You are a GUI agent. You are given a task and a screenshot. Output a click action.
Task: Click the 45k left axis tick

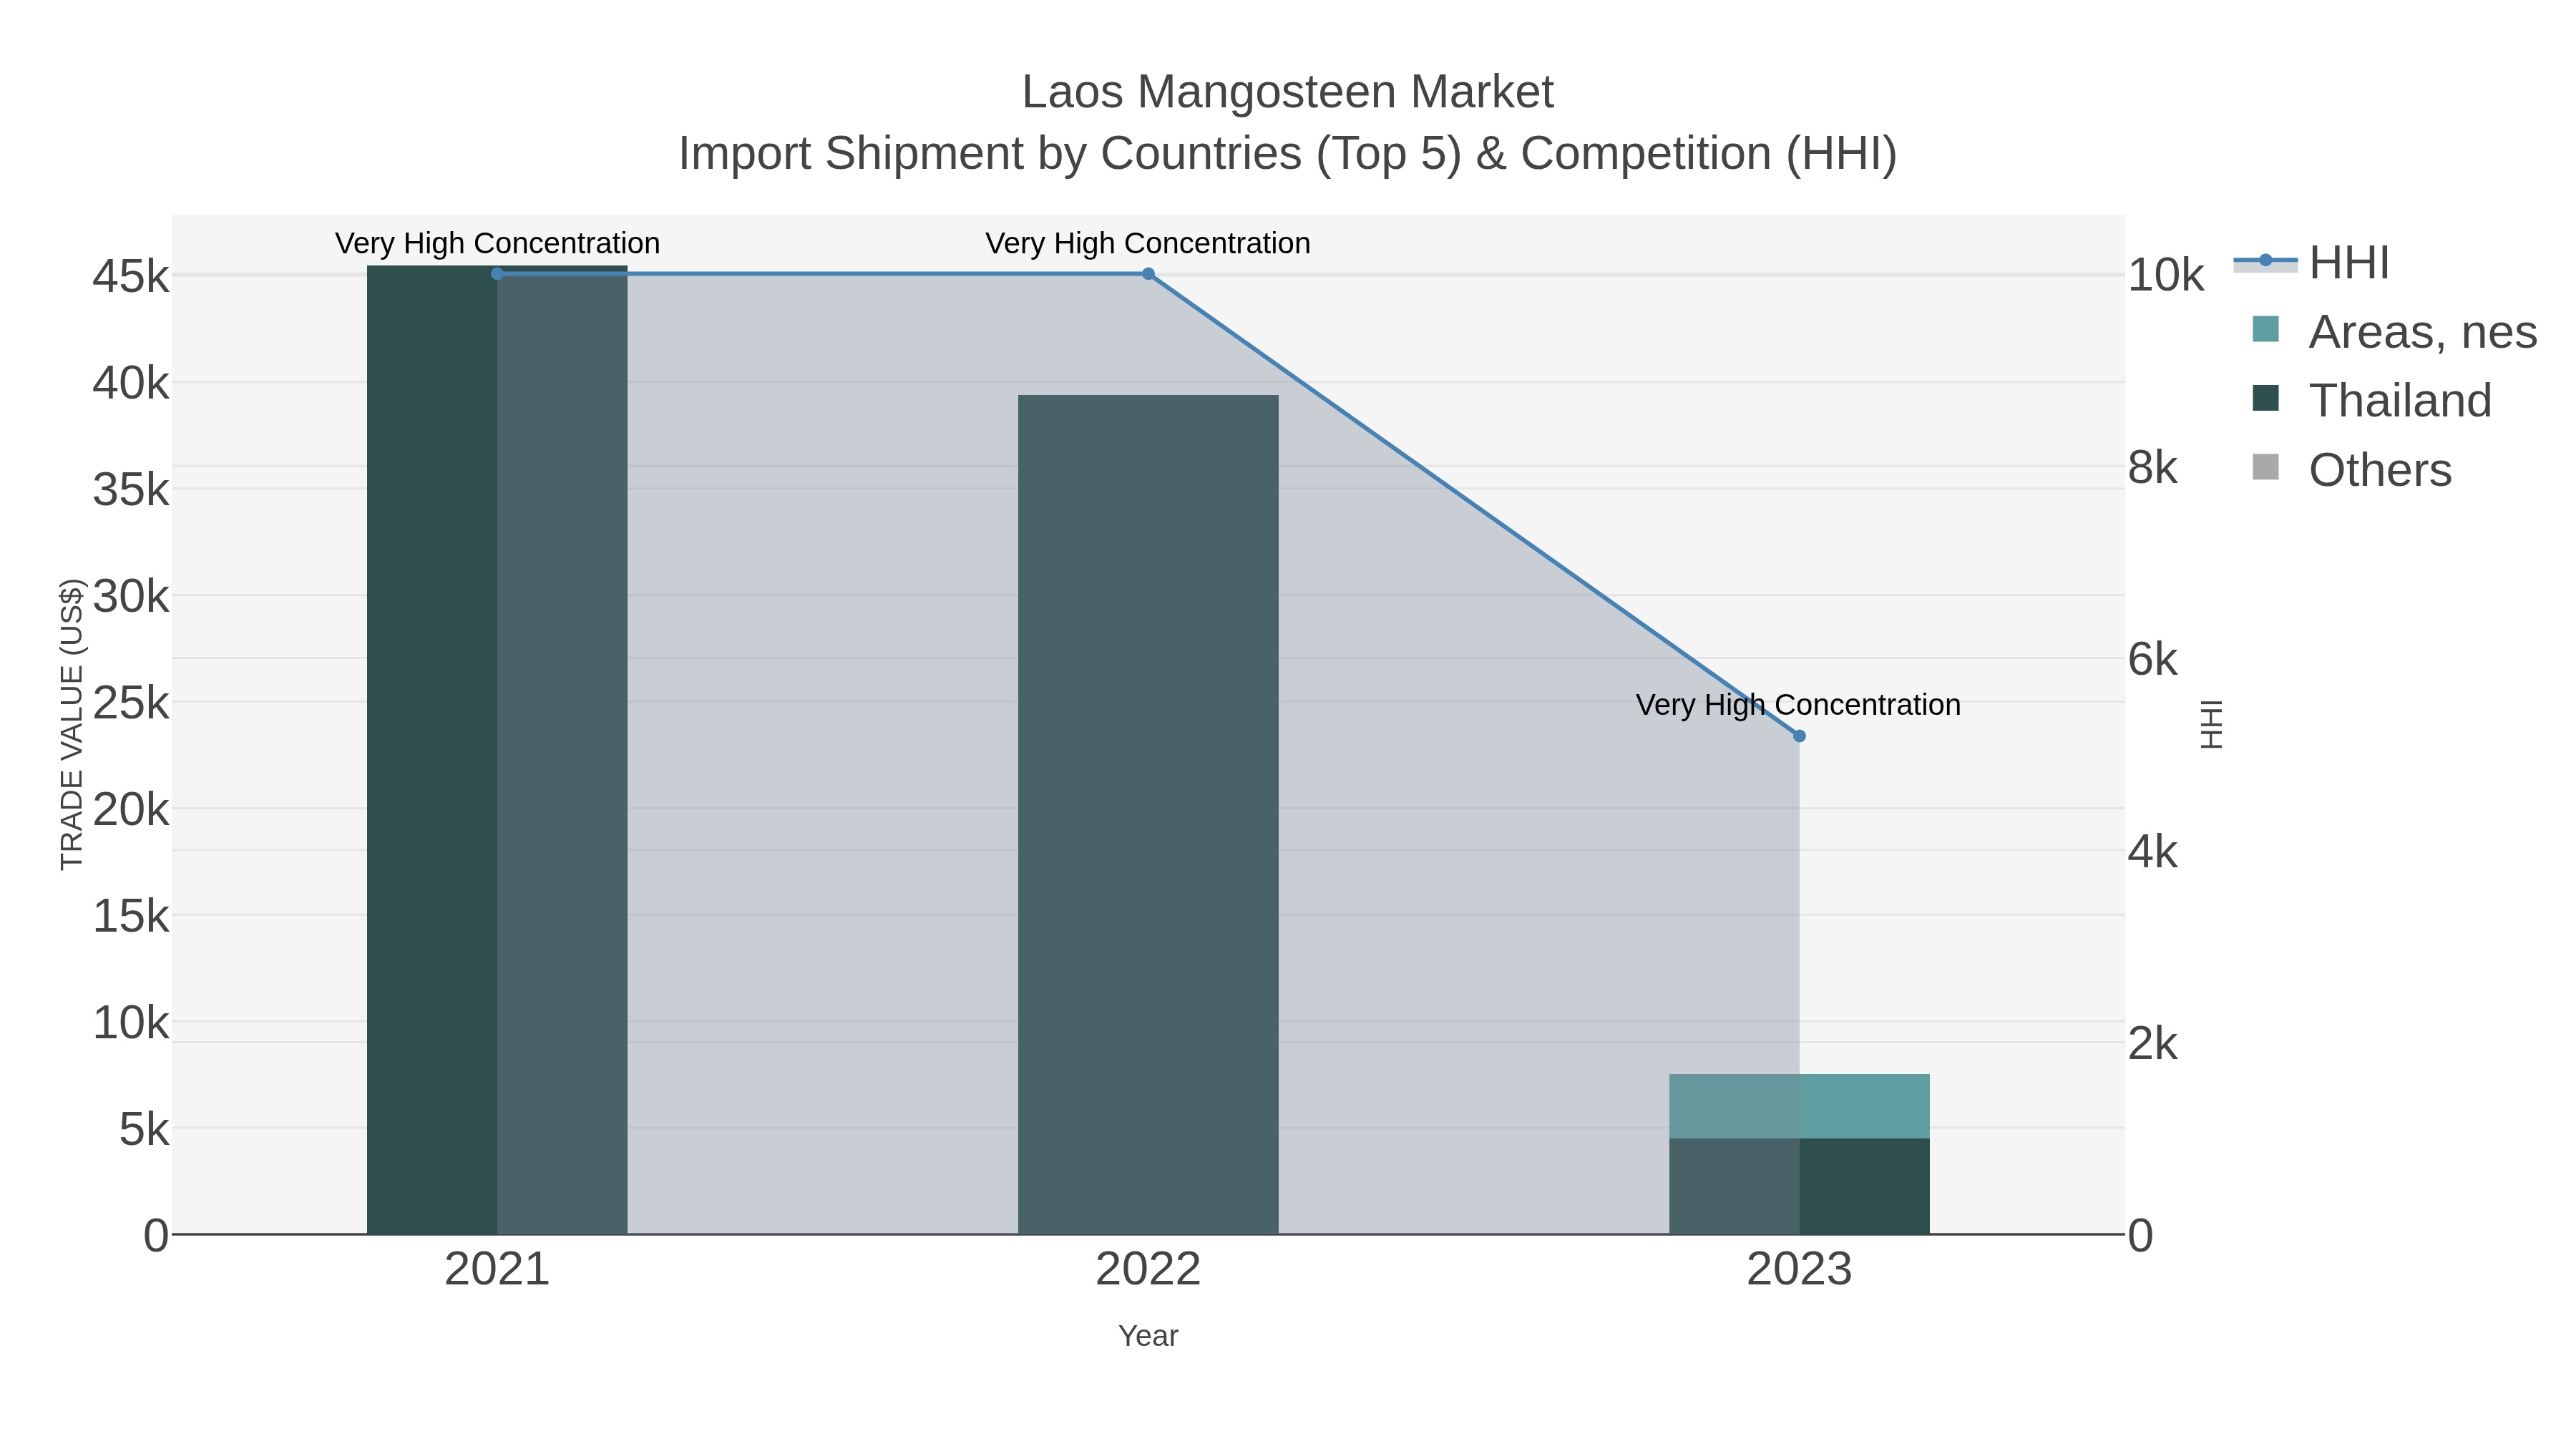pos(131,277)
